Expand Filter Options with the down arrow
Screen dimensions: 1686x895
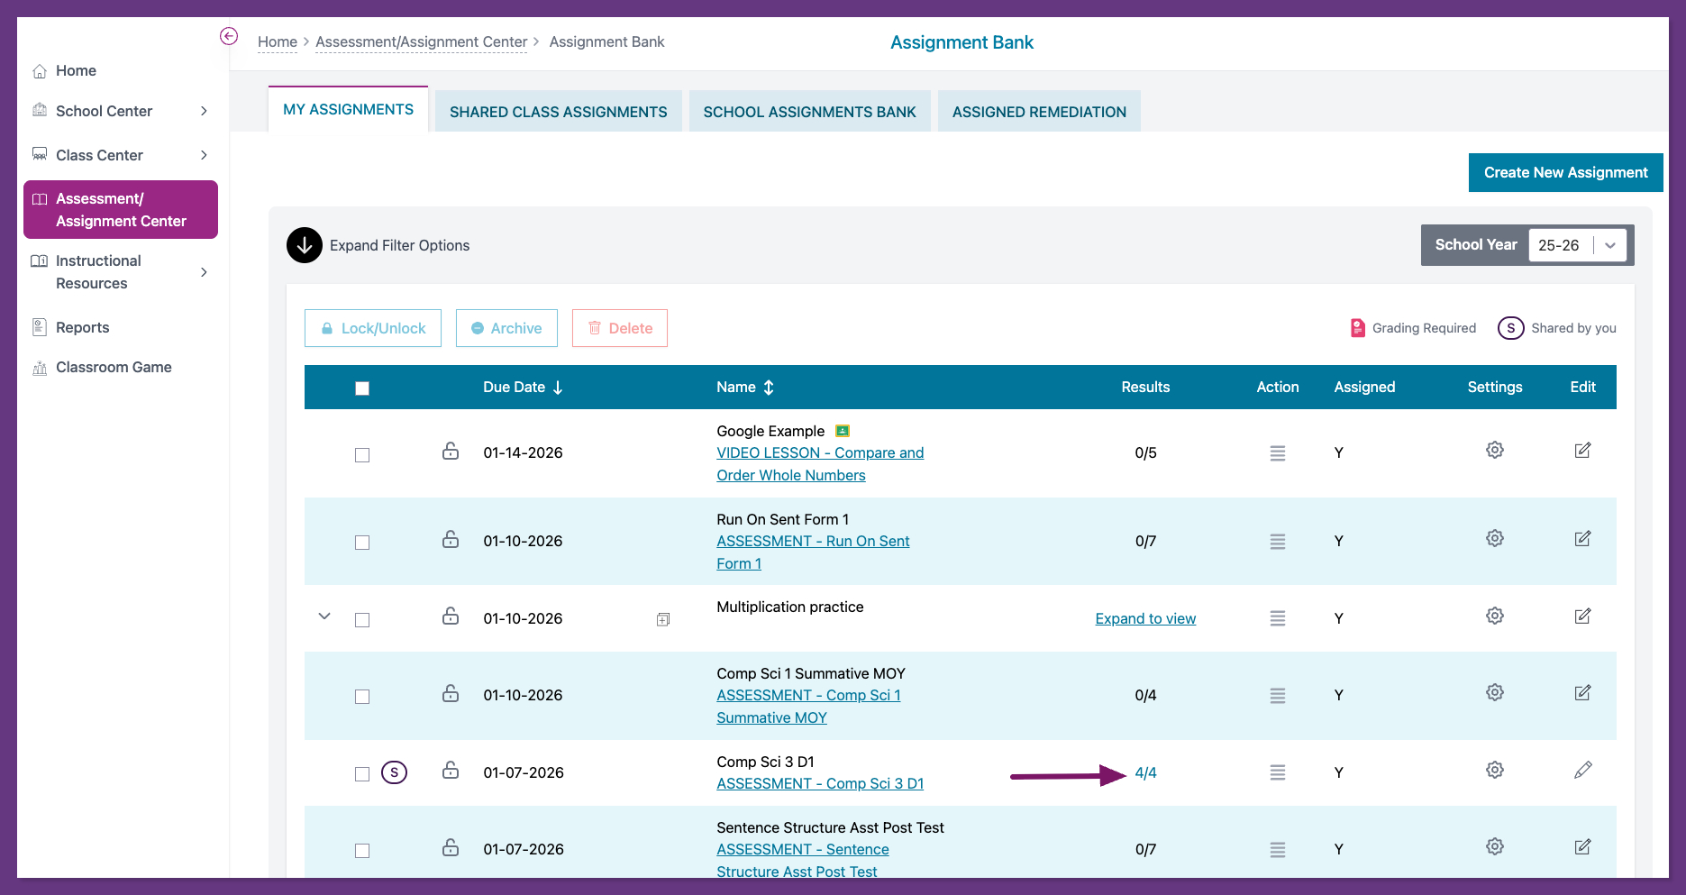tap(305, 245)
